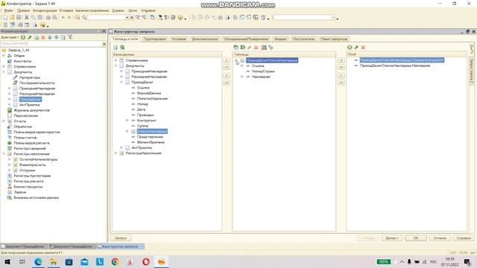Expand Контрагент under ПриходДенег in База данных
This screenshot has width=477, height=268.
[127, 121]
